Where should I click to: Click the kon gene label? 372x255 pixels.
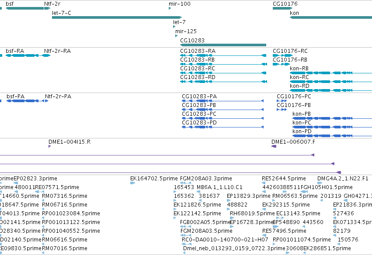click(x=294, y=13)
